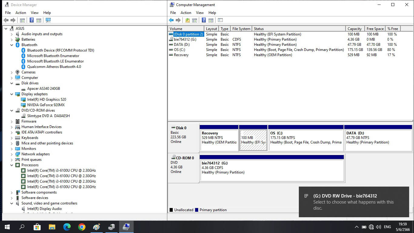Expand Audio inputs and outputs node

(12, 34)
